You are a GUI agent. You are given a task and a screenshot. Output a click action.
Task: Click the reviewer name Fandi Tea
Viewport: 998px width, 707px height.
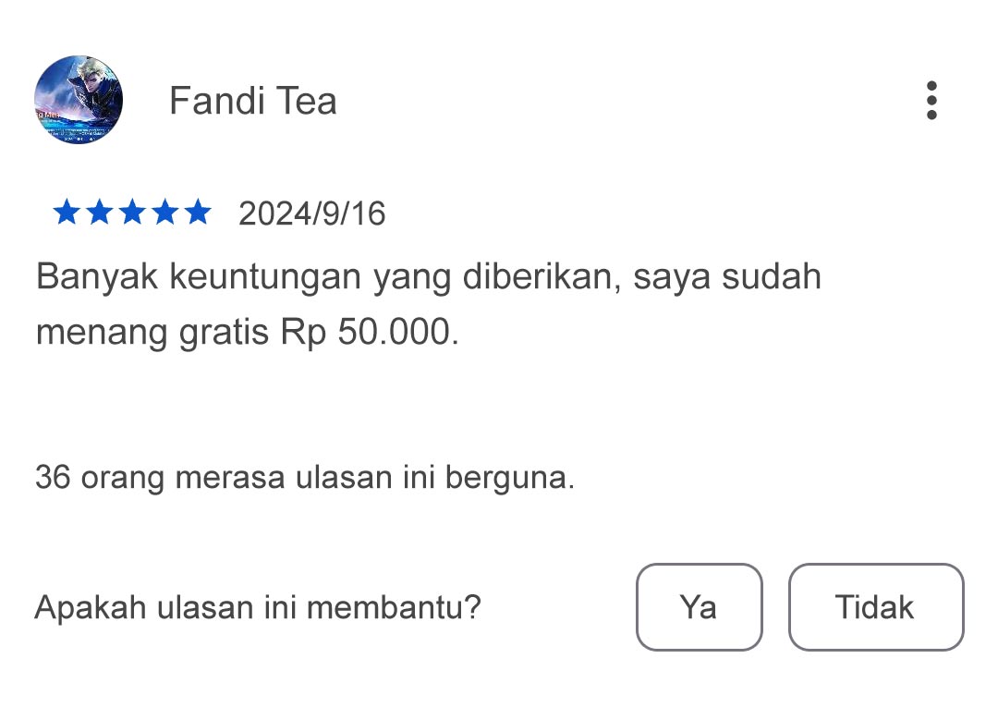(x=253, y=101)
